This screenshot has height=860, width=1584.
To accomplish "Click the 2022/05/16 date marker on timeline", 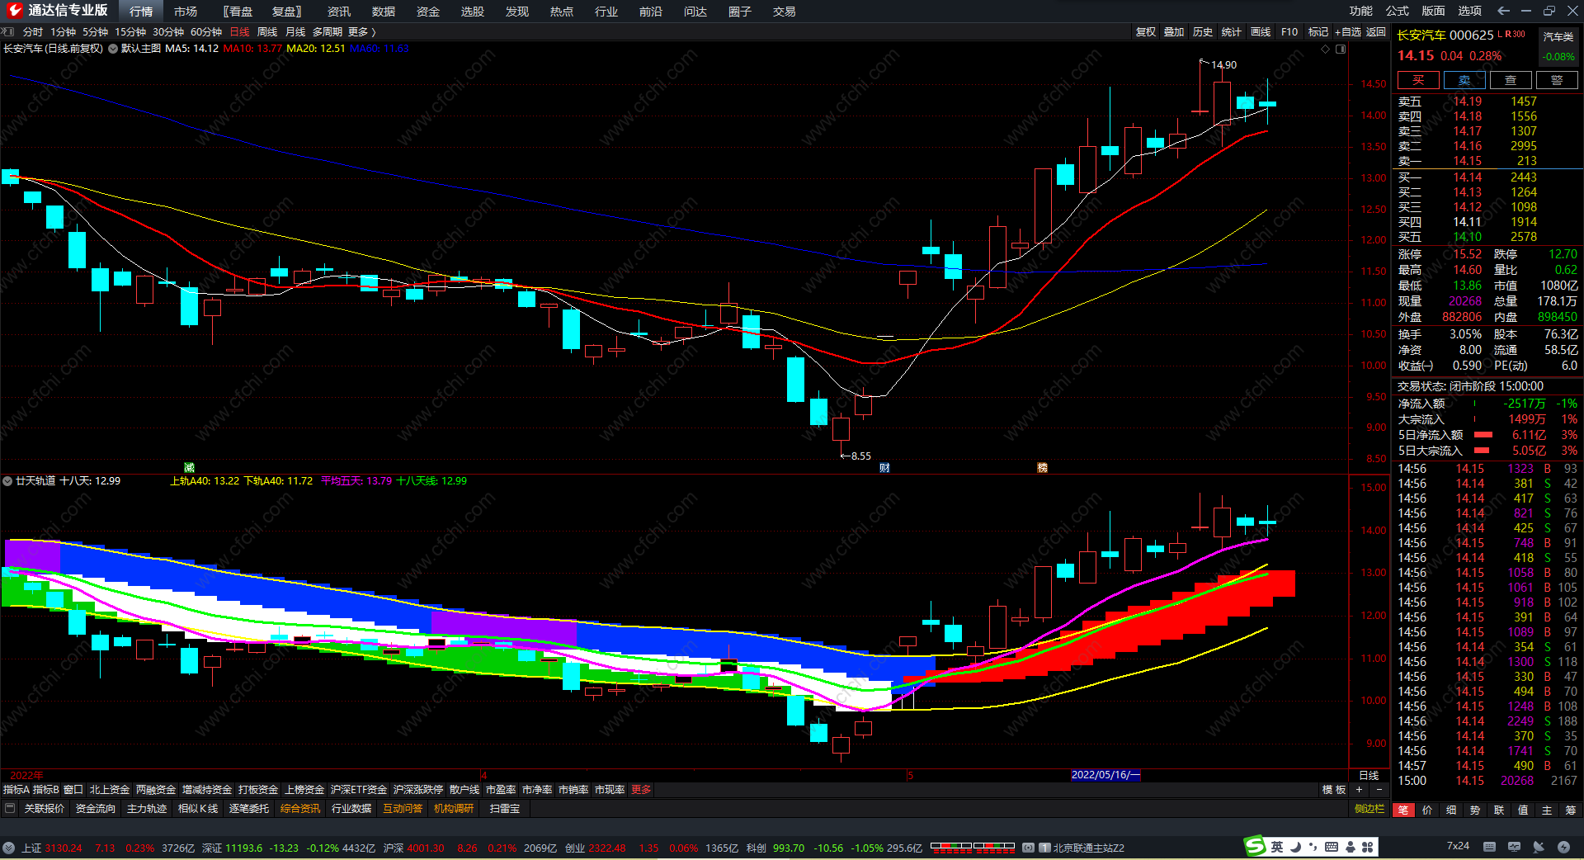I will pos(1105,775).
